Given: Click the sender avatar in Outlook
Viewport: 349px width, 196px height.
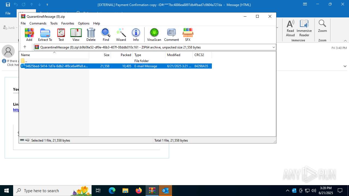Looking at the screenshot, I should tap(8, 51).
